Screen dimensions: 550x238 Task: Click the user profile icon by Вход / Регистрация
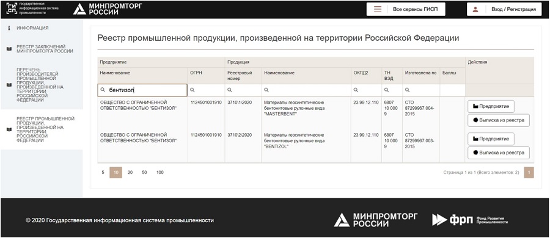475,10
